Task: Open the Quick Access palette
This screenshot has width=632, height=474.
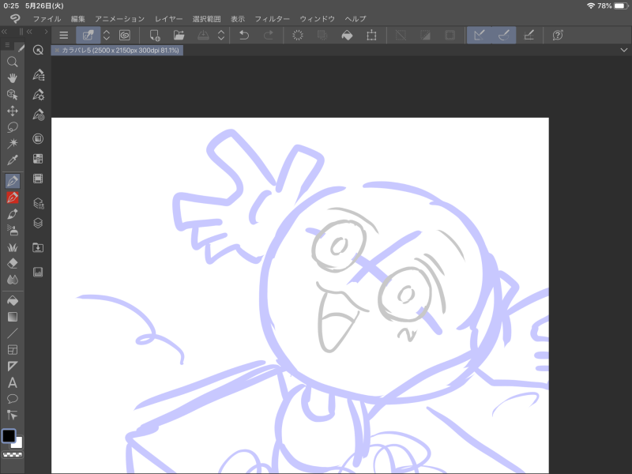Action: point(38,50)
